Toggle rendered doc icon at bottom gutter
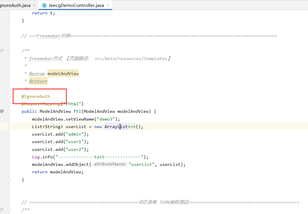 coord(2,210)
